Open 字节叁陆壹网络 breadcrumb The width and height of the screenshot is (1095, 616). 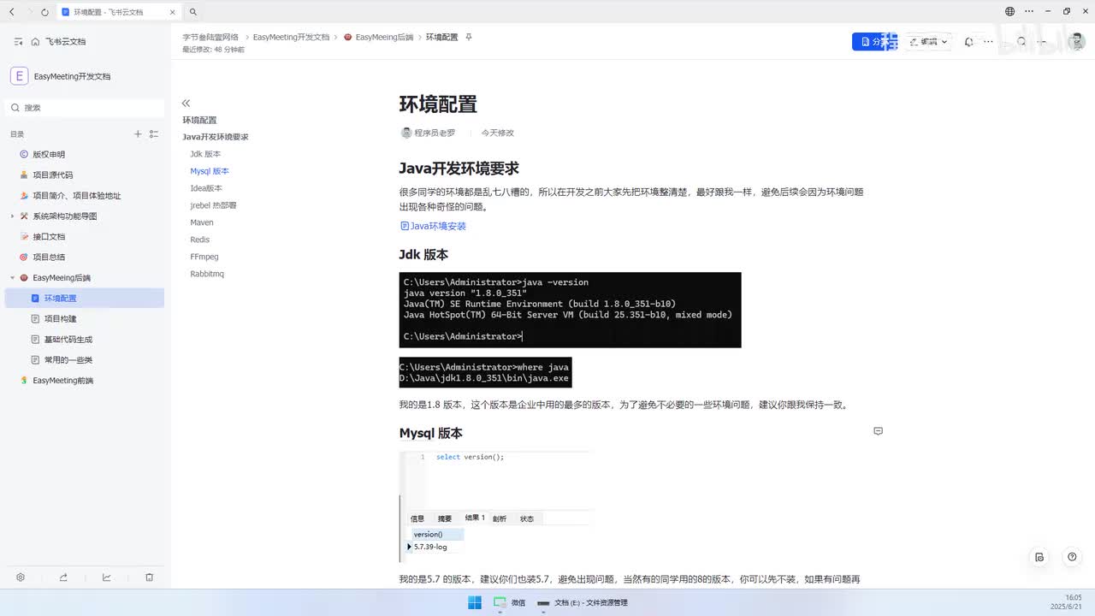pos(210,38)
